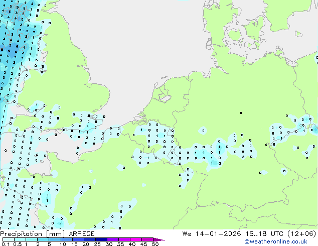The image size is (318, 246).
Task: Click the "Precipitation [mm] ARPEGE" title text
Action: [47, 234]
